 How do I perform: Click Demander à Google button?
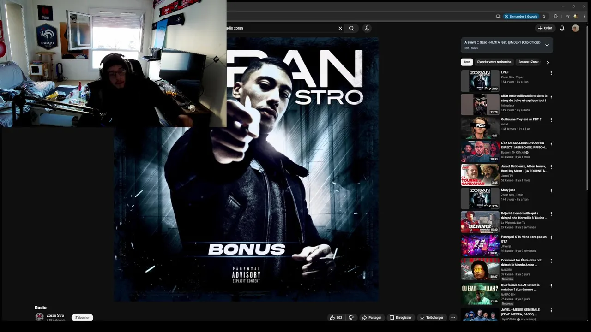pos(521,16)
